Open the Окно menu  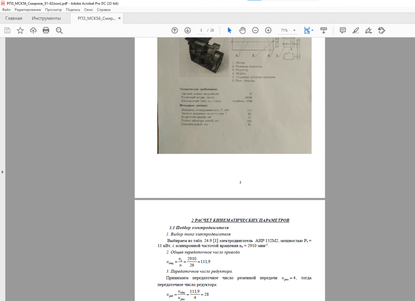pyautogui.click(x=88, y=10)
